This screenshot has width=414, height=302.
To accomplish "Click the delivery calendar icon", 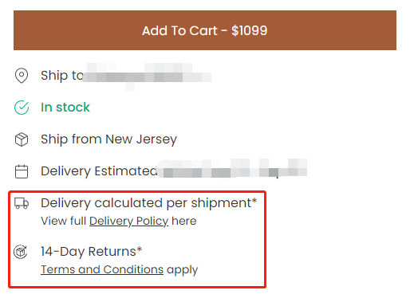I will [x=22, y=171].
